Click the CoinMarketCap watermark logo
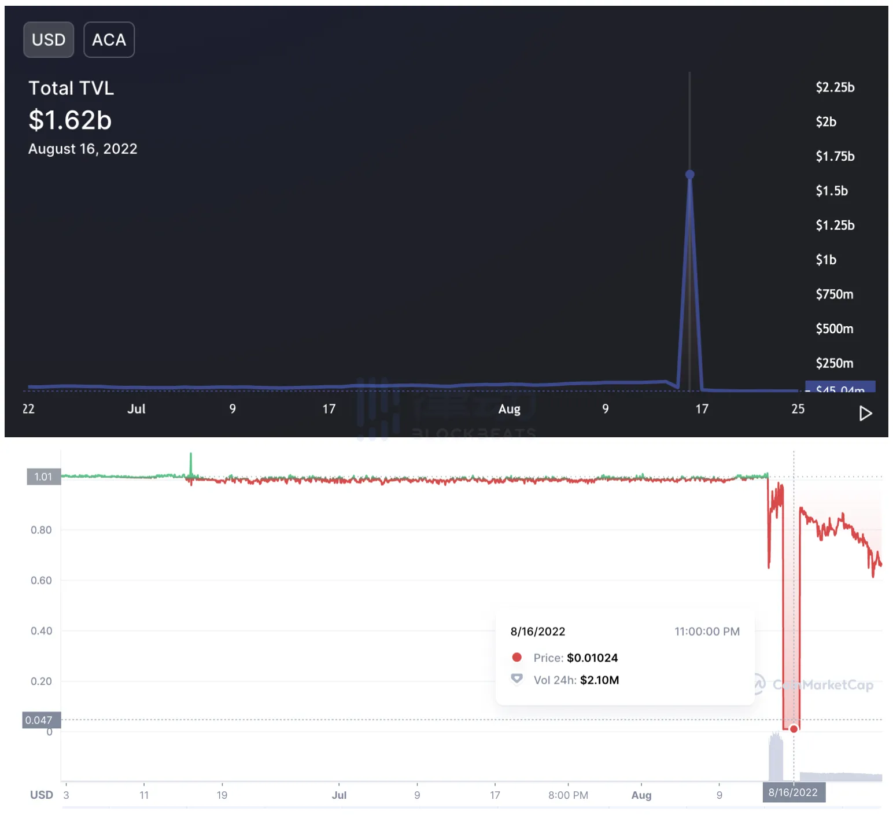Viewport: 893px width, 819px height. [759, 684]
